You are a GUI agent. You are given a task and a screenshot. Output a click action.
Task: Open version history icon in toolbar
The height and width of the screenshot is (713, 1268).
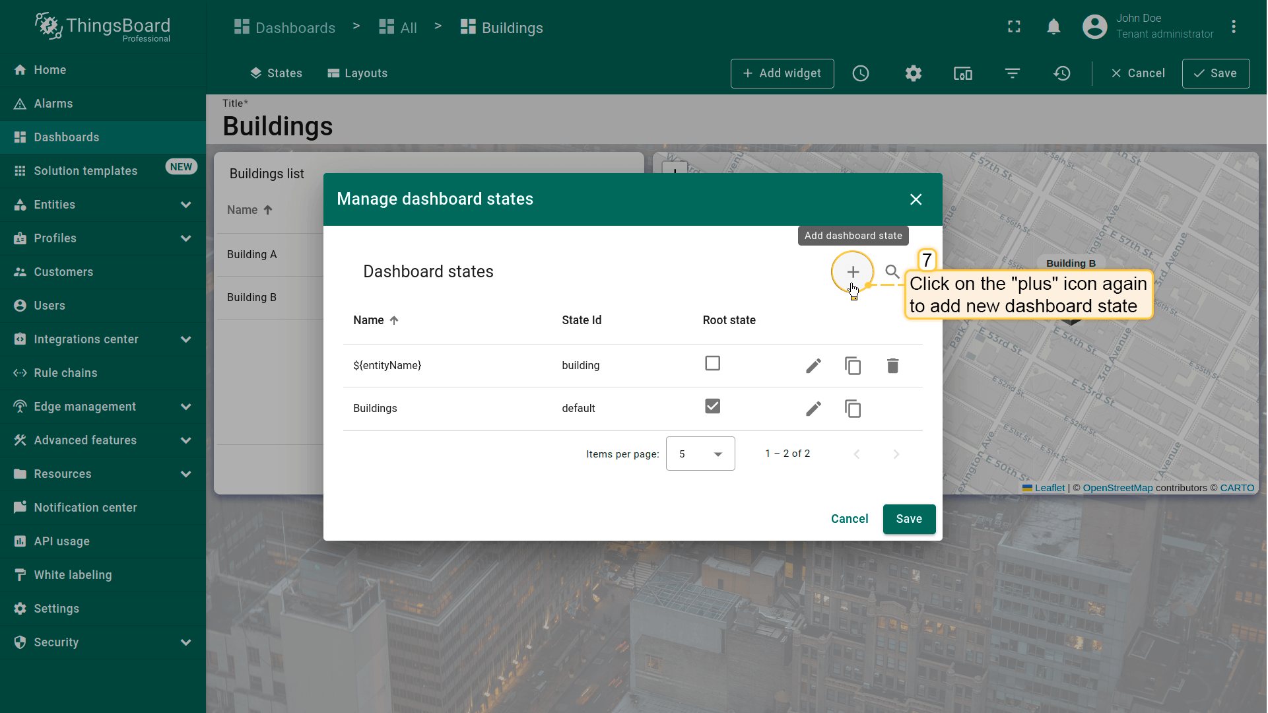coord(1061,73)
